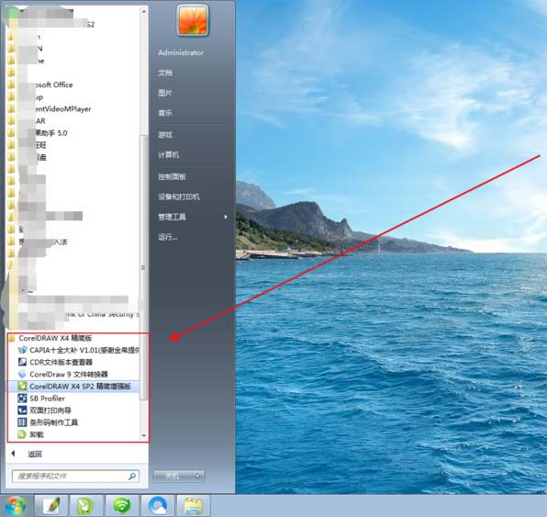The height and width of the screenshot is (517, 547).
Task: Click 运行... to open Run dialog
Action: coord(168,238)
